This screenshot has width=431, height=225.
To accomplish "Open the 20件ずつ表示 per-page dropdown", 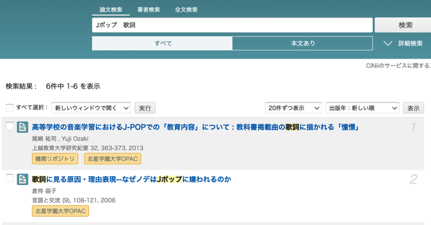I will pyautogui.click(x=293, y=108).
